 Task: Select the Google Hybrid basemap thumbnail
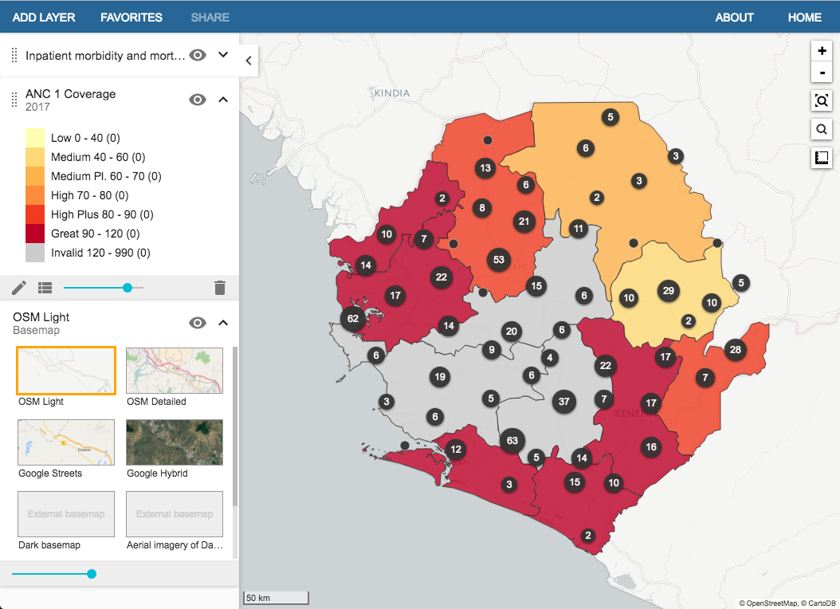[x=175, y=442]
